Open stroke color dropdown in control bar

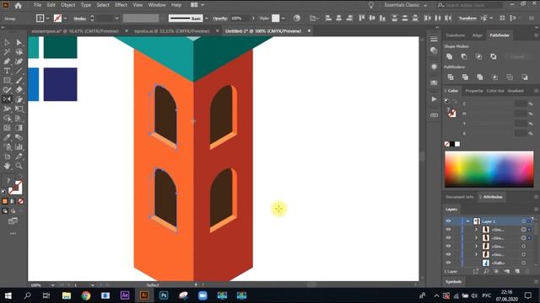pos(65,19)
